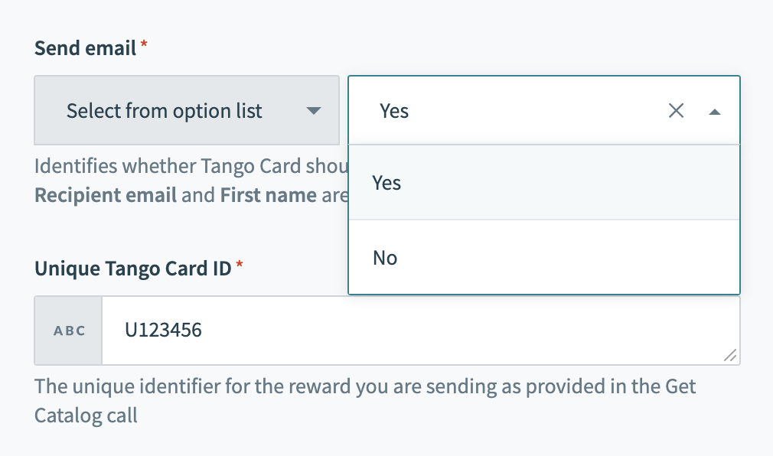Viewport: 773px width, 456px height.
Task: Click the down arrow beside Select from option list
Action: pyautogui.click(x=313, y=111)
